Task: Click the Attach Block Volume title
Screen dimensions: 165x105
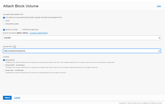Action: (x=21, y=6)
